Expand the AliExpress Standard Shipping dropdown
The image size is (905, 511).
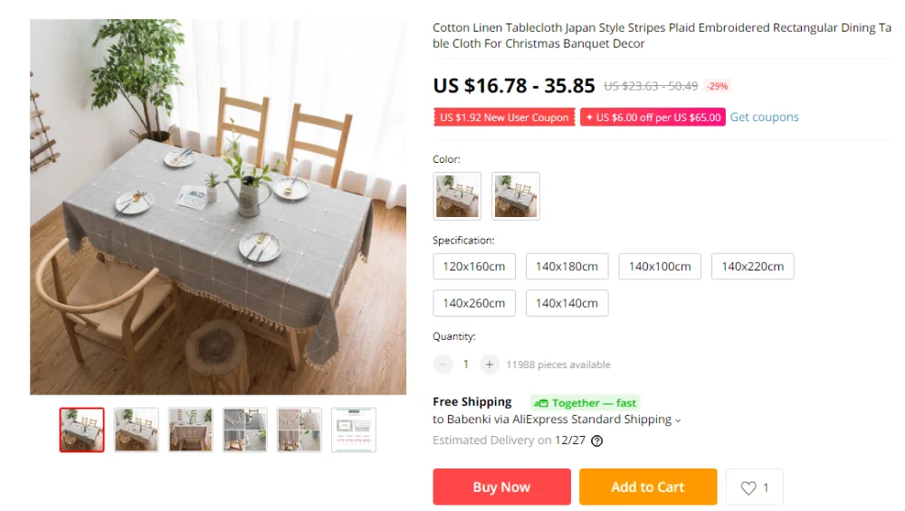point(678,421)
